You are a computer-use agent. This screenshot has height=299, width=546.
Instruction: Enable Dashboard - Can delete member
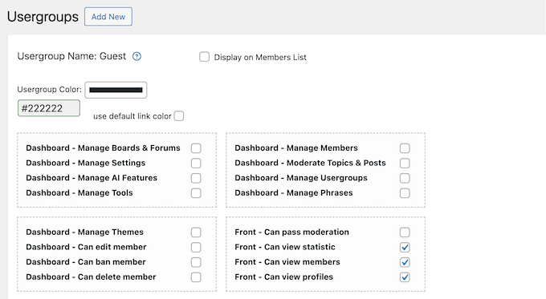pyautogui.click(x=196, y=277)
